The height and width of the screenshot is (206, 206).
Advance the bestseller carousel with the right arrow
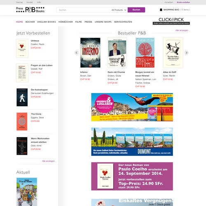coord(186,53)
